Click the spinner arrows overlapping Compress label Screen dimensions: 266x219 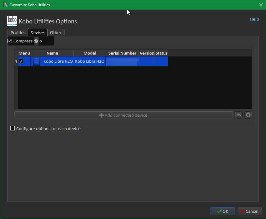click(x=36, y=41)
